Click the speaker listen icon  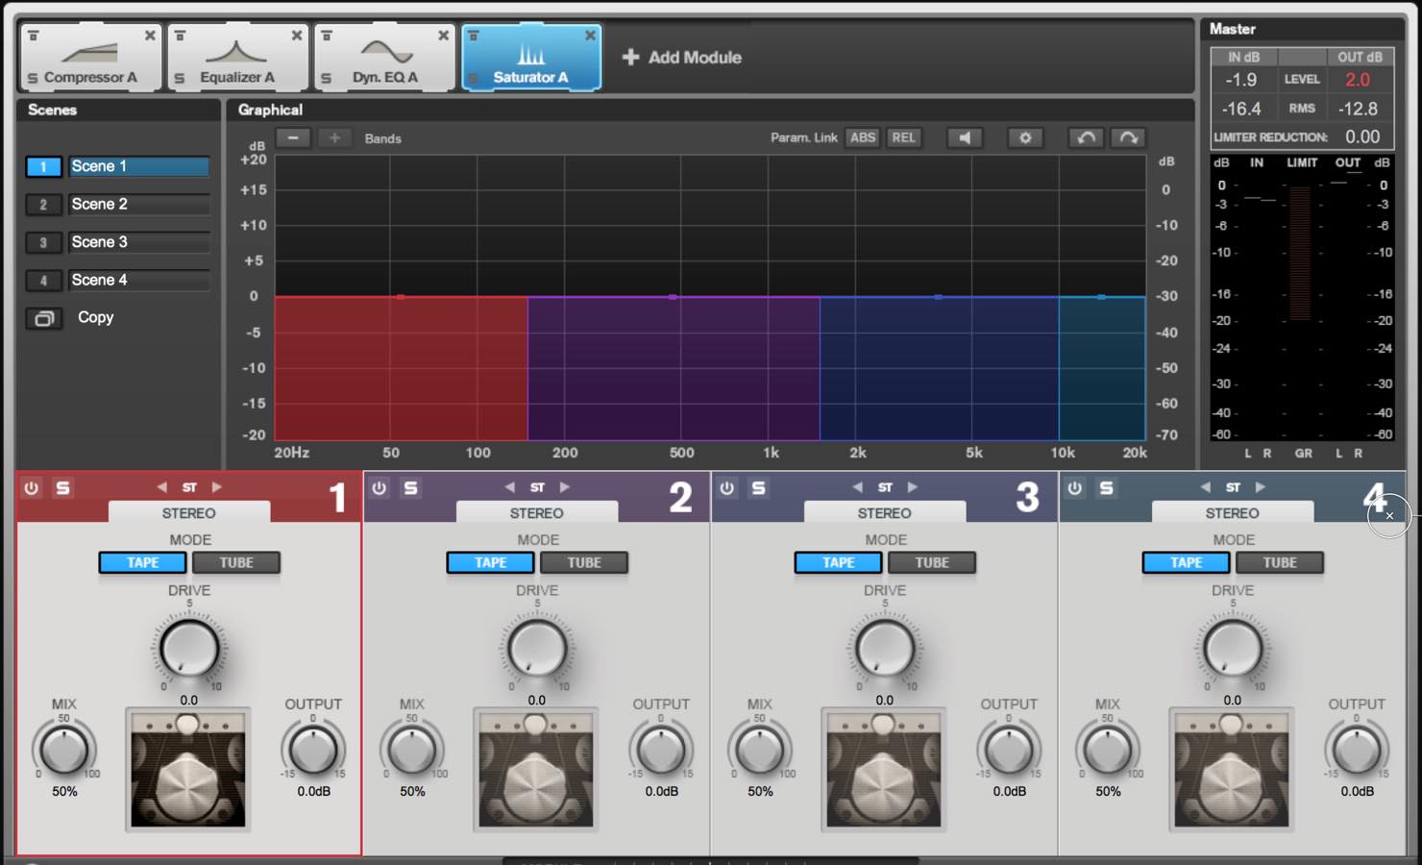tap(964, 138)
